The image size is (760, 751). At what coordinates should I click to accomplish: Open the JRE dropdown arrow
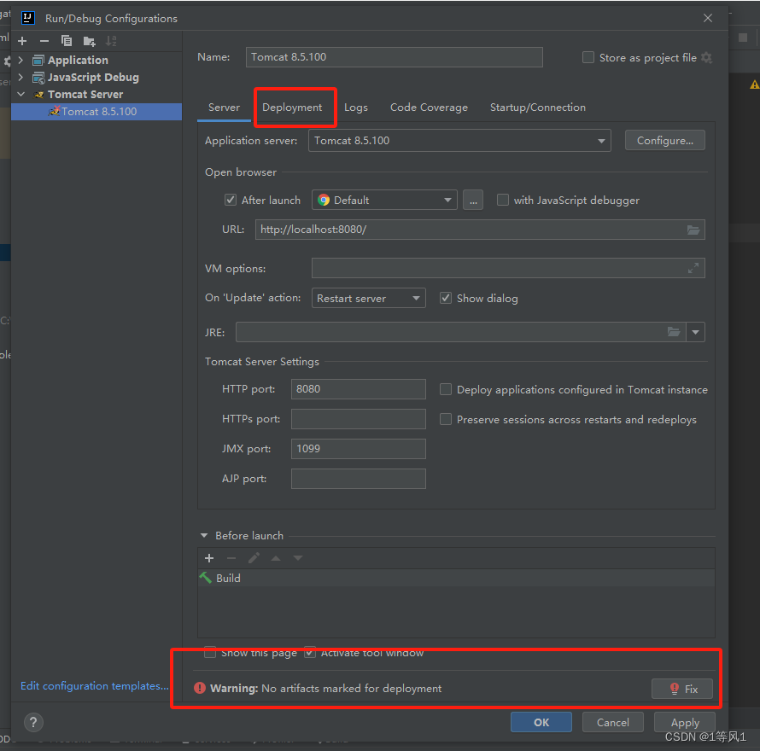pos(696,332)
